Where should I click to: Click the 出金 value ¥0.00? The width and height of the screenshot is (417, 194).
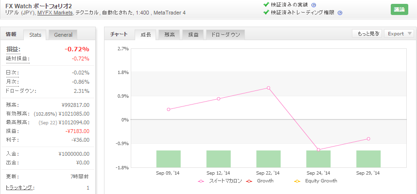pyautogui.click(x=82, y=163)
